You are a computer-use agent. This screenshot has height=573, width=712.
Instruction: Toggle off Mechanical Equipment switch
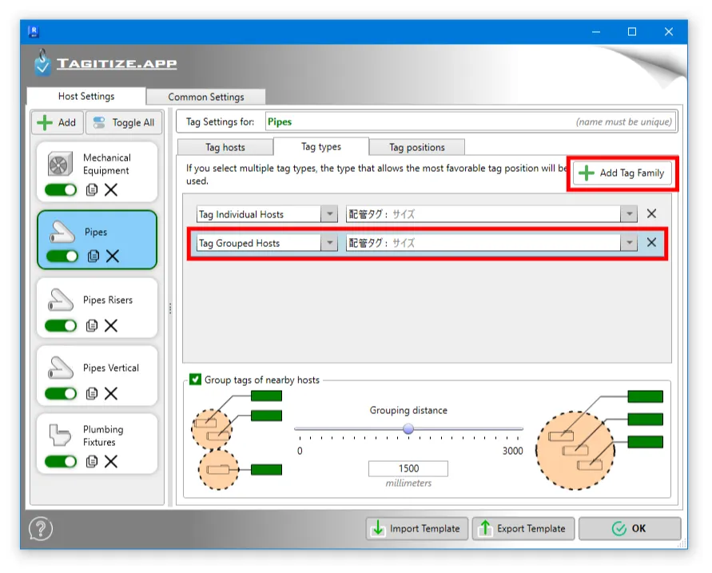(x=61, y=189)
